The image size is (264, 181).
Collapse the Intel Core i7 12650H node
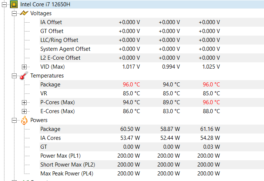coord(4,4)
